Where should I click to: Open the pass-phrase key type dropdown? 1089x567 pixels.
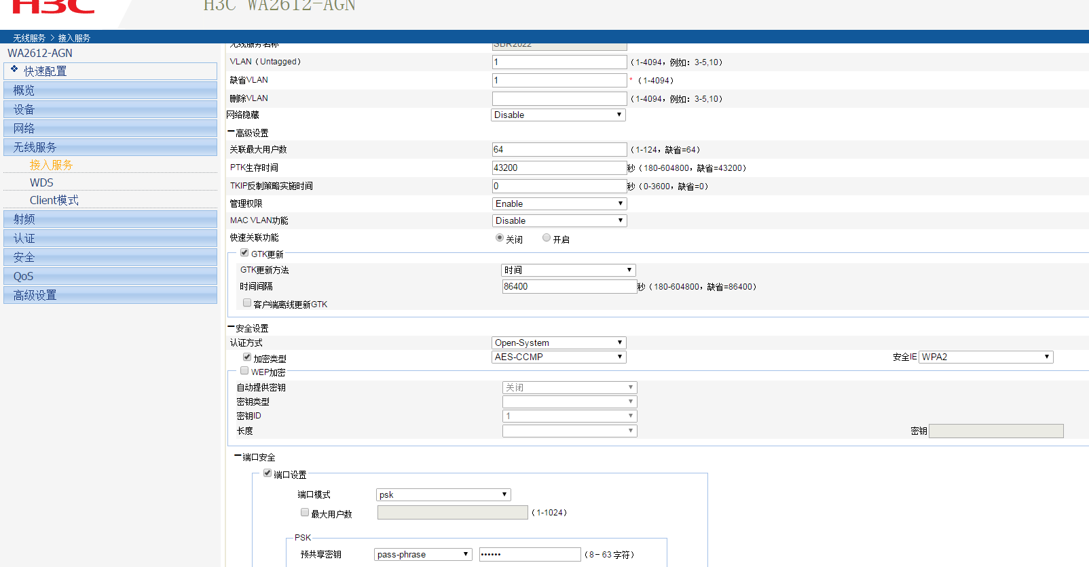pos(423,554)
